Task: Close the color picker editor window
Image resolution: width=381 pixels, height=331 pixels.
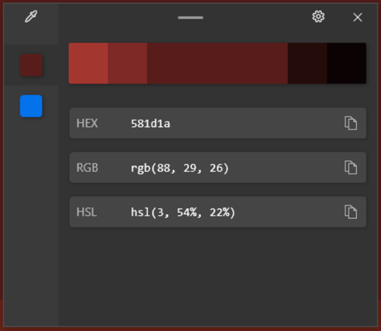Action: 358,17
